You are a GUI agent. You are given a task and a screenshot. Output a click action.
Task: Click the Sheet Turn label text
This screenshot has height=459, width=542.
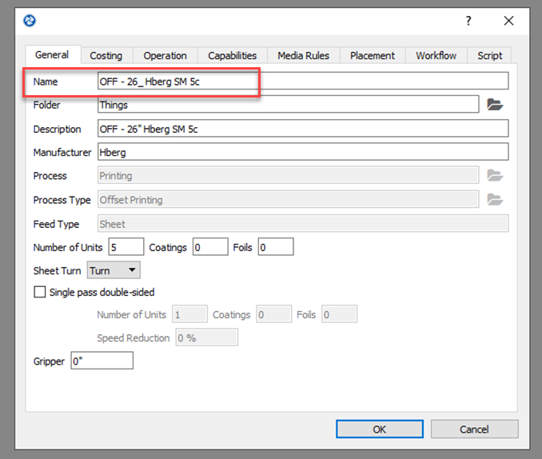(x=57, y=270)
